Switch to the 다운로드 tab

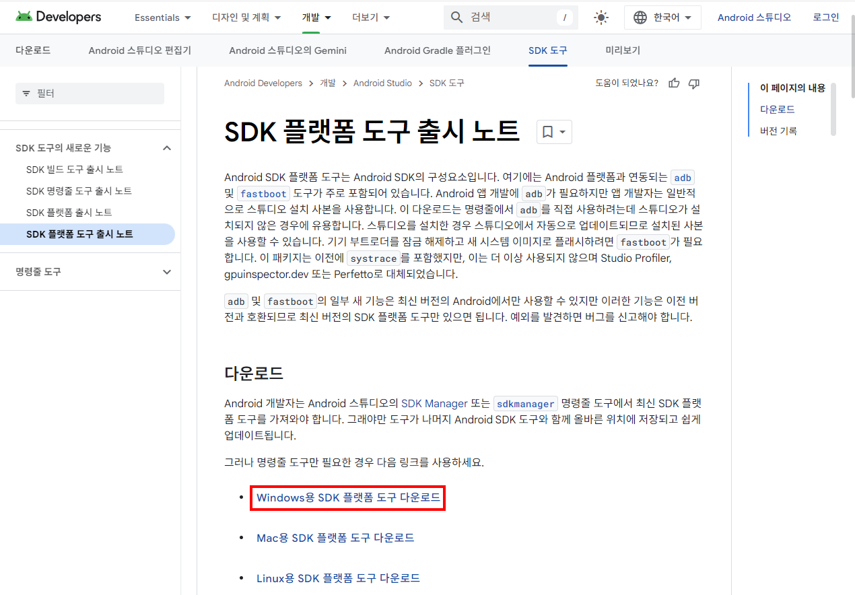[33, 50]
